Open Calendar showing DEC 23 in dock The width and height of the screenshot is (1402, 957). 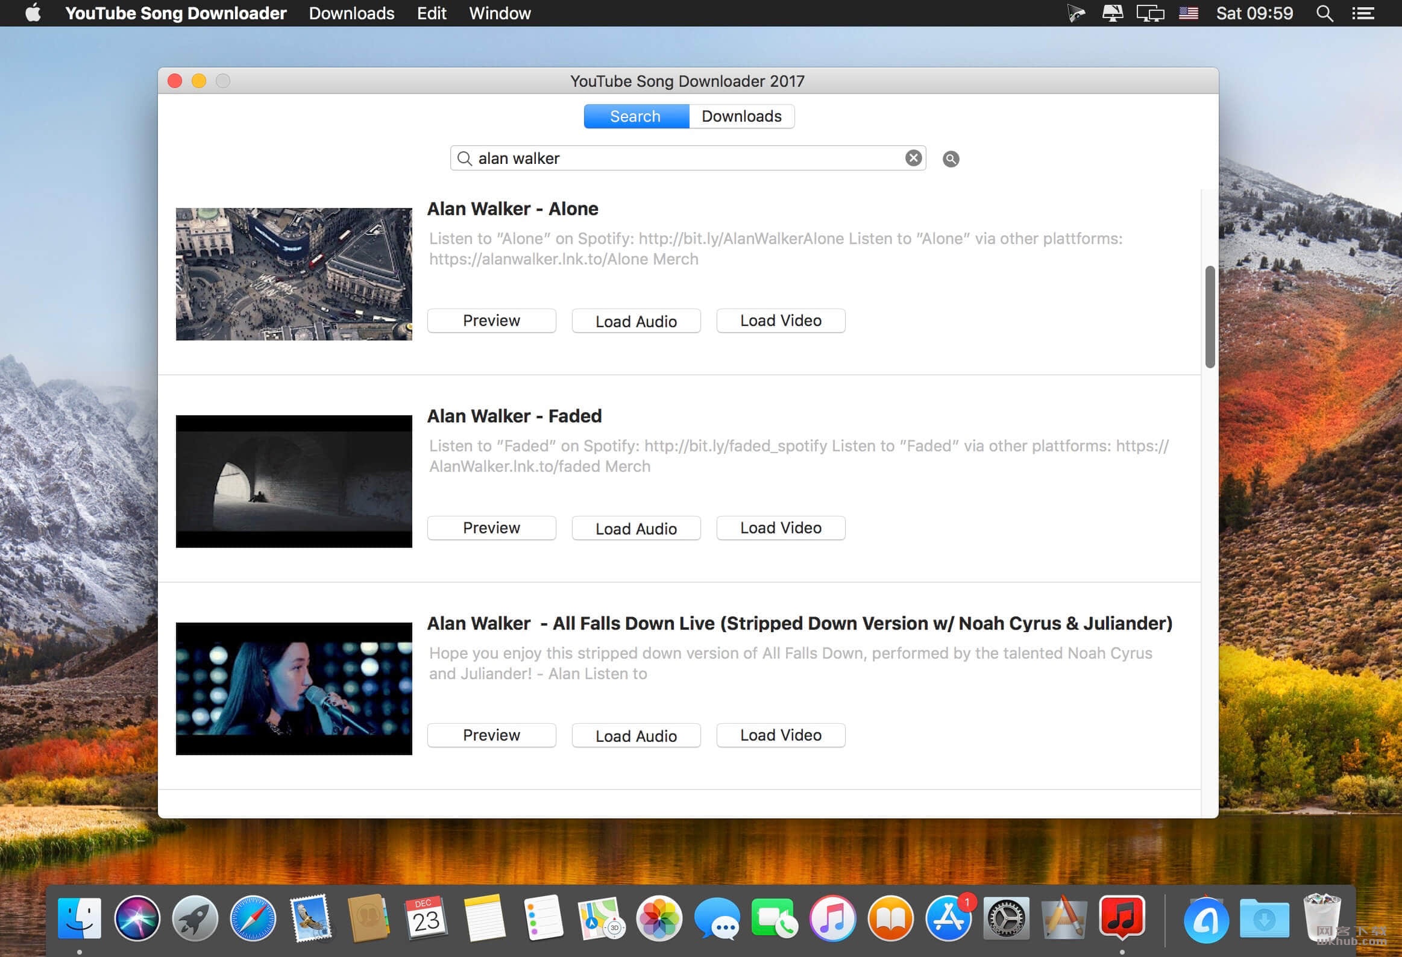coord(427,918)
